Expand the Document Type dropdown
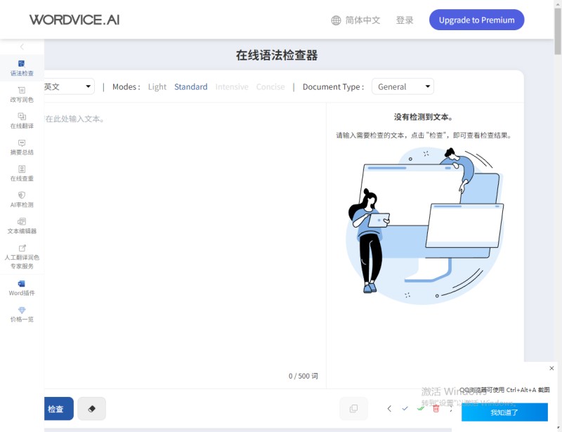 coord(403,86)
